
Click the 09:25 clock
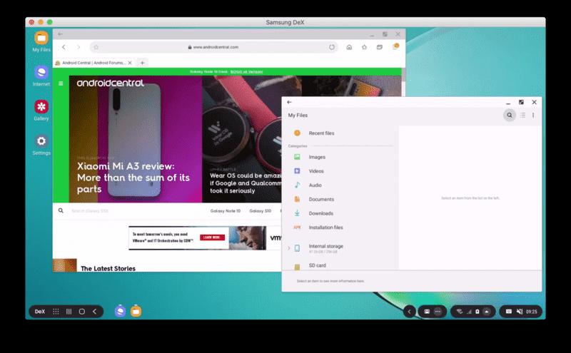tap(531, 312)
